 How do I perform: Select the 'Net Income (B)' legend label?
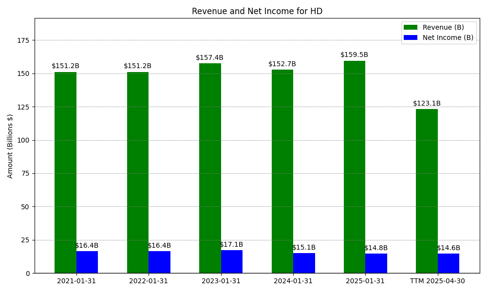pos(448,37)
